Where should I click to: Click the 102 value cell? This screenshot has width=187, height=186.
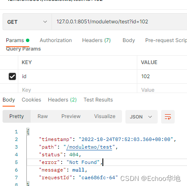(162, 76)
